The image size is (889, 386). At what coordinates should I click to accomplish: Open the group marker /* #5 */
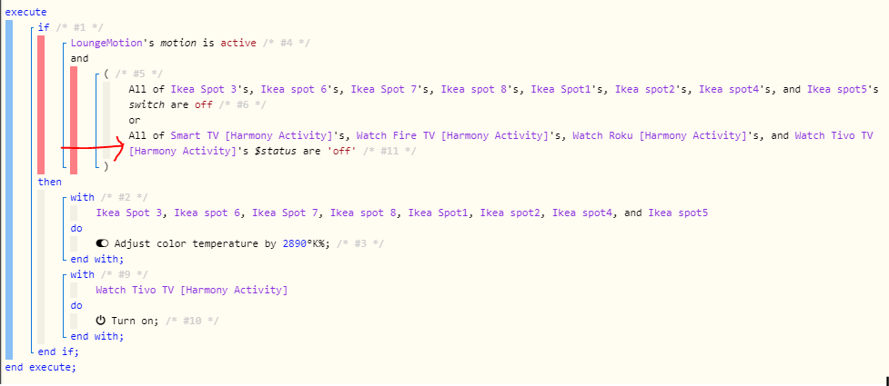coord(138,74)
